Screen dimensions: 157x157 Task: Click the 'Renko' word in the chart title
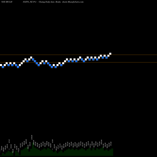(58, 2)
